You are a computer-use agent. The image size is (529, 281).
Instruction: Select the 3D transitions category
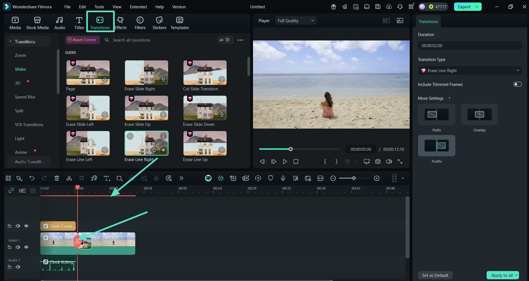click(x=17, y=83)
